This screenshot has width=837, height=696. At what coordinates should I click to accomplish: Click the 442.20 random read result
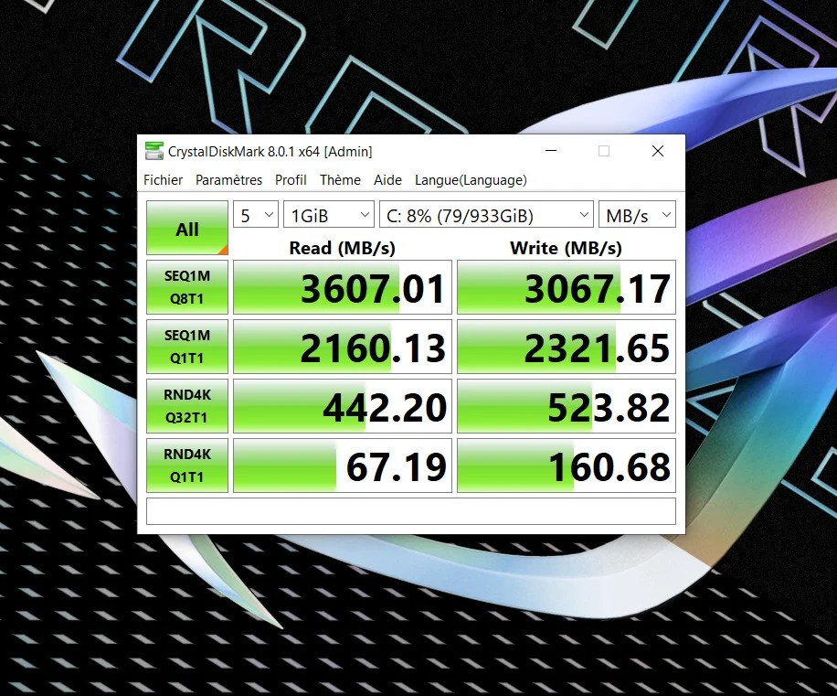(x=343, y=406)
